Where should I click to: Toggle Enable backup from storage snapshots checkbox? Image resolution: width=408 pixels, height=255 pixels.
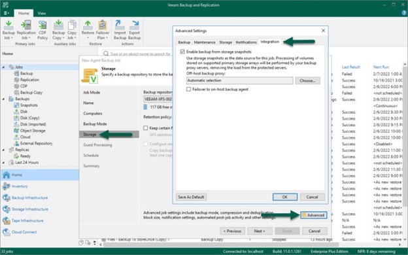182,52
